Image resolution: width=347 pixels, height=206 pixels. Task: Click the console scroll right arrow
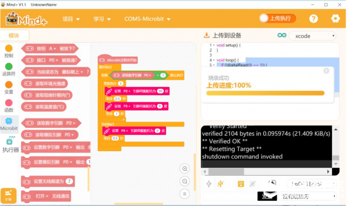coord(328,171)
